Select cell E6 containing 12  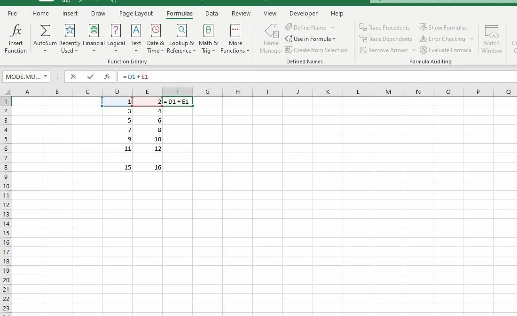coord(148,148)
